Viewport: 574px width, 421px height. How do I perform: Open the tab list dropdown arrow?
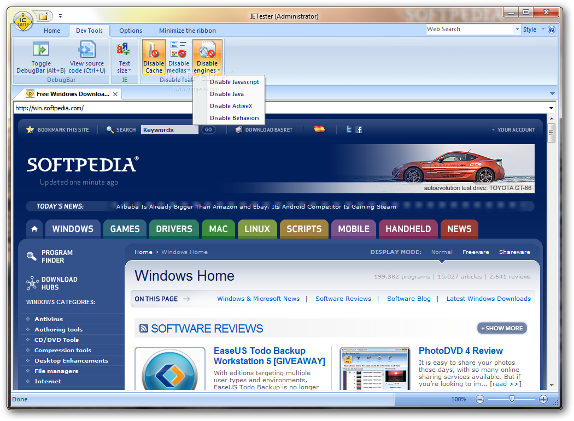(552, 93)
